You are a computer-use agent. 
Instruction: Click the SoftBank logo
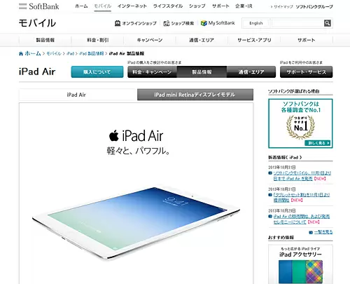[39, 6]
